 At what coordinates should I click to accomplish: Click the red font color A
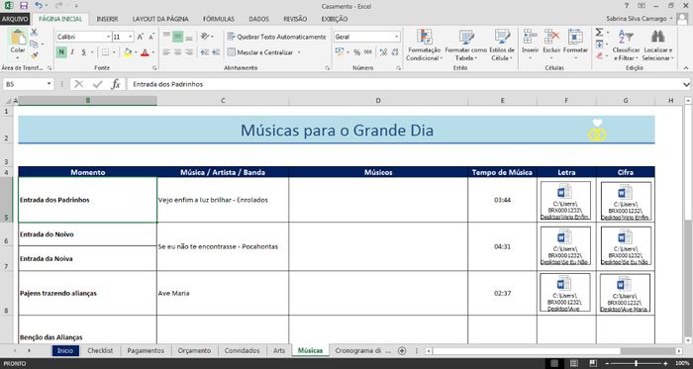(145, 52)
